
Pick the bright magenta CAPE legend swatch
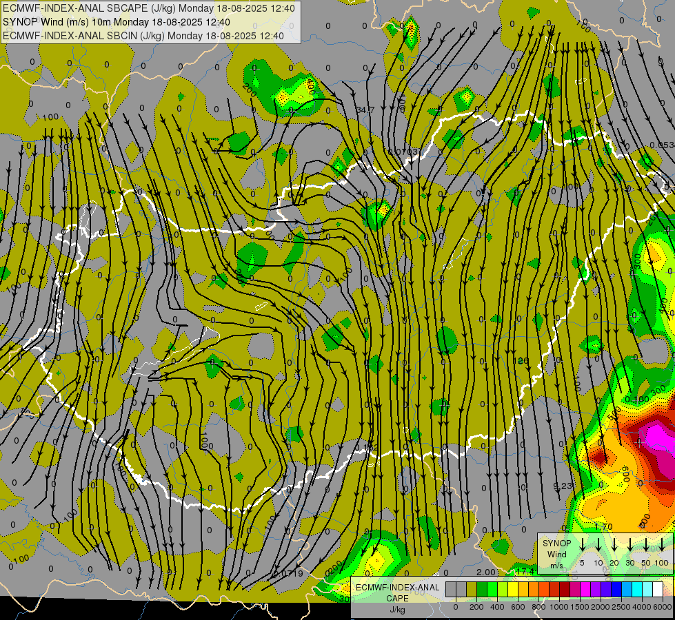tap(585, 589)
